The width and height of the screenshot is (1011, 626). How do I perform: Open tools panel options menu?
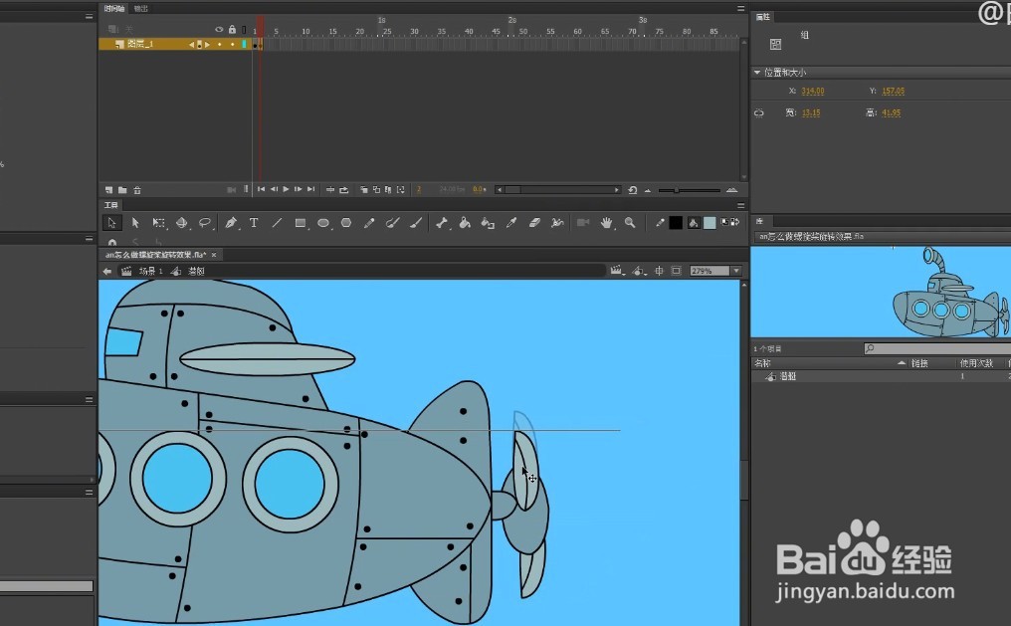[741, 205]
